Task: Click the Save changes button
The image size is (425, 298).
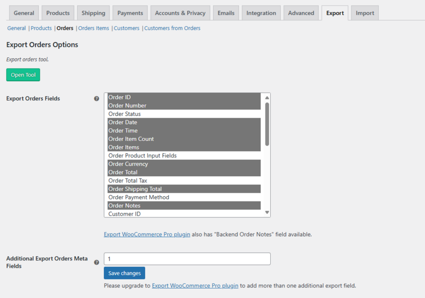Action: coord(125,273)
